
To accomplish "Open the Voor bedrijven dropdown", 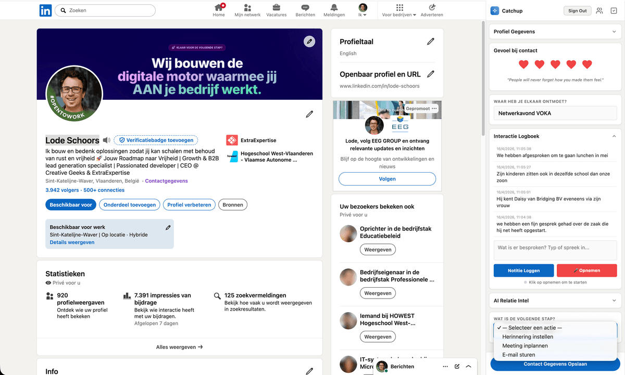I will coord(399,10).
